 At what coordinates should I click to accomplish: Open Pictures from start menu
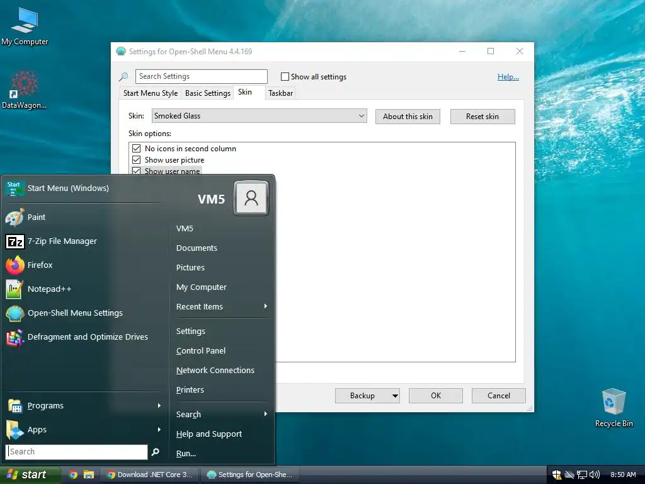pyautogui.click(x=221, y=267)
